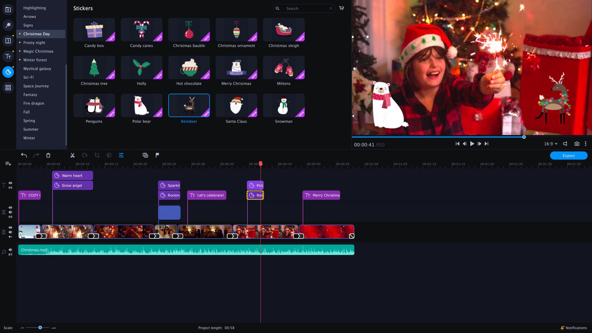Image resolution: width=592 pixels, height=333 pixels.
Task: Select the Santa Claus sticker
Action: [x=236, y=105]
